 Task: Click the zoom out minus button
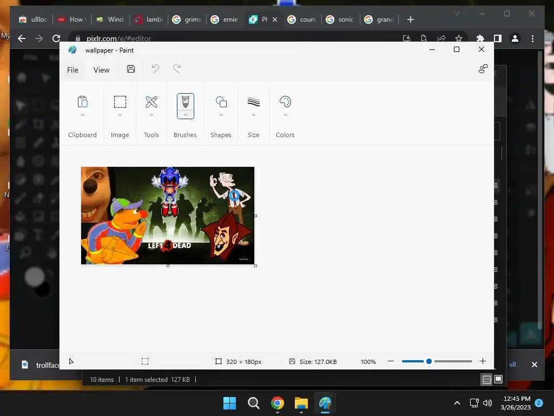coord(391,361)
